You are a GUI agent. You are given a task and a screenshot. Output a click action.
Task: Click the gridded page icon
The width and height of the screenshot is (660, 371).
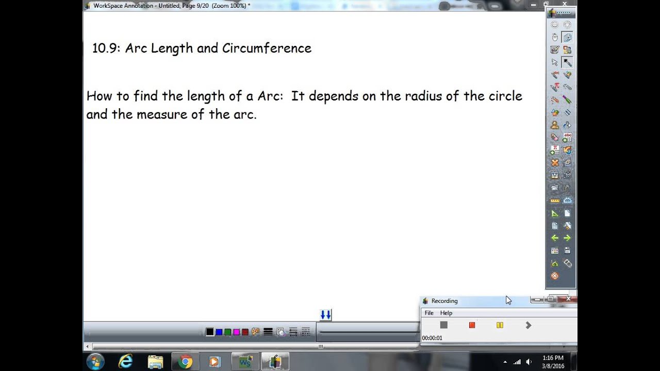pos(555,226)
